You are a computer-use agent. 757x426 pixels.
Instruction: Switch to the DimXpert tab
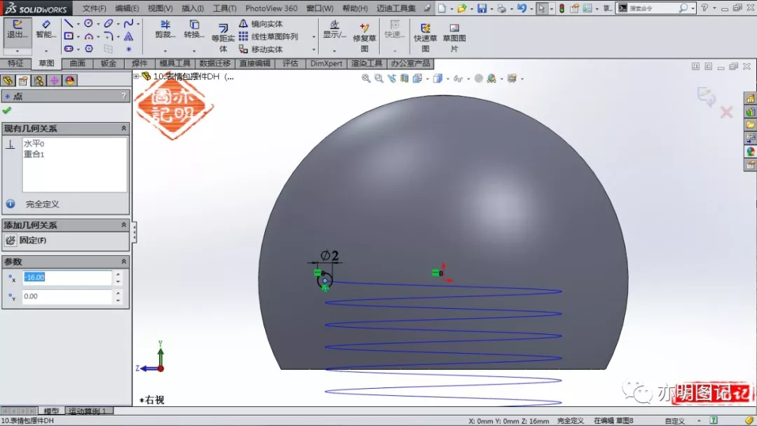326,63
